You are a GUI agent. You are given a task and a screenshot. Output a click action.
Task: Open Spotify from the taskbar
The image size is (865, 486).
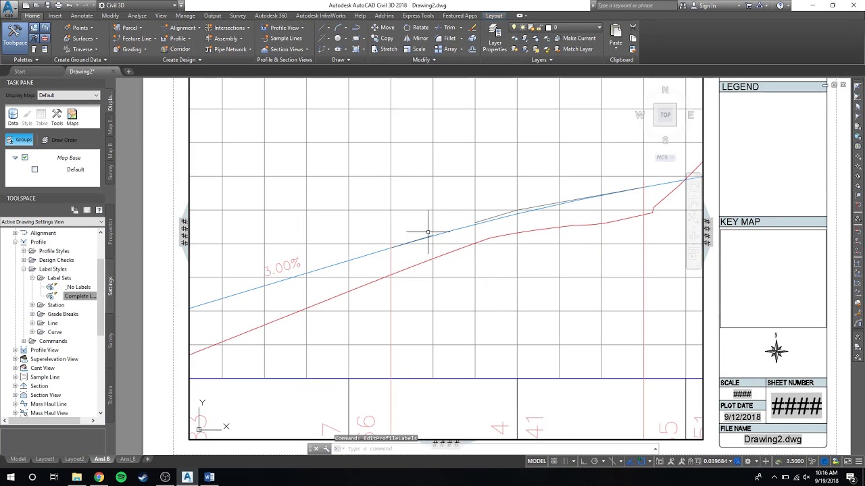click(121, 477)
